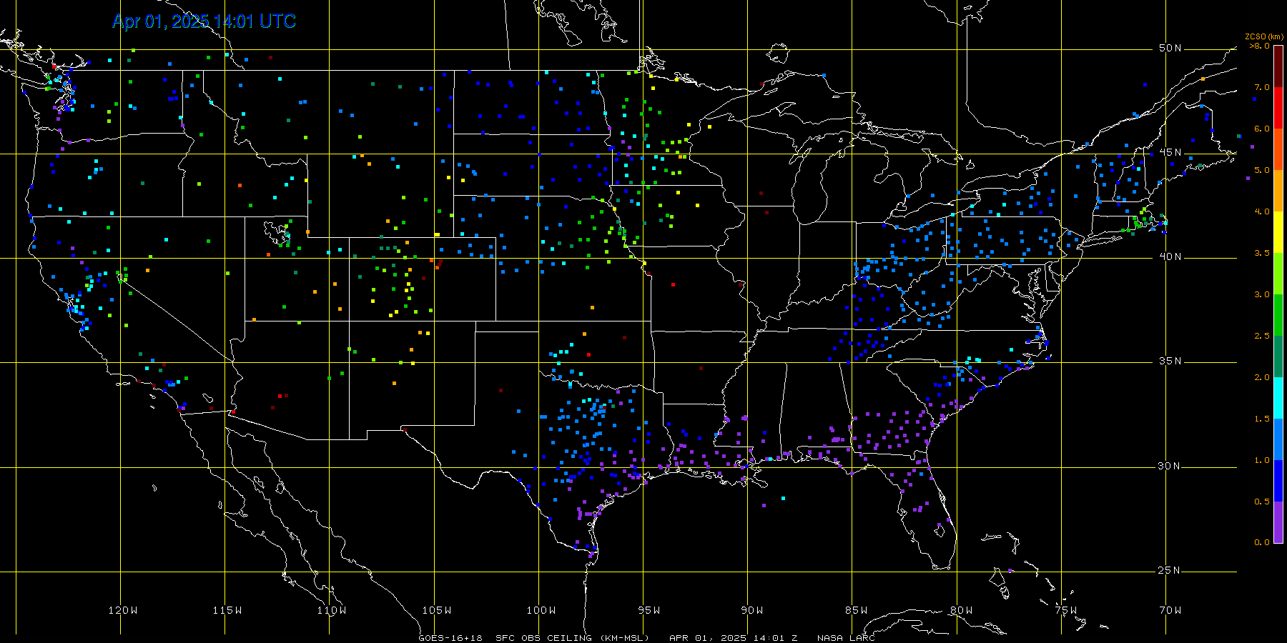1287x643 pixels.
Task: Click the '0.0' colorbar label
Action: 1262,542
